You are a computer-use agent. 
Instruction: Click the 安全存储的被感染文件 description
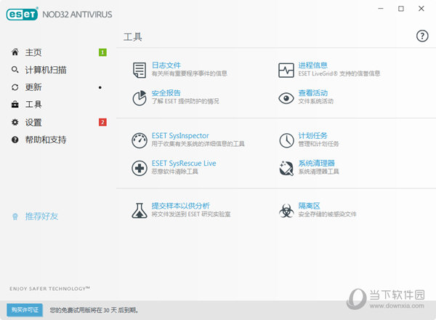click(x=327, y=214)
